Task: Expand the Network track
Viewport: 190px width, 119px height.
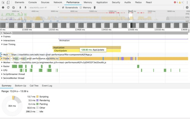Action: 2,33
